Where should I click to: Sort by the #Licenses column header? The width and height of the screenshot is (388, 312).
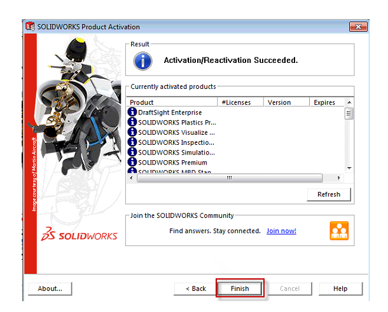point(240,102)
